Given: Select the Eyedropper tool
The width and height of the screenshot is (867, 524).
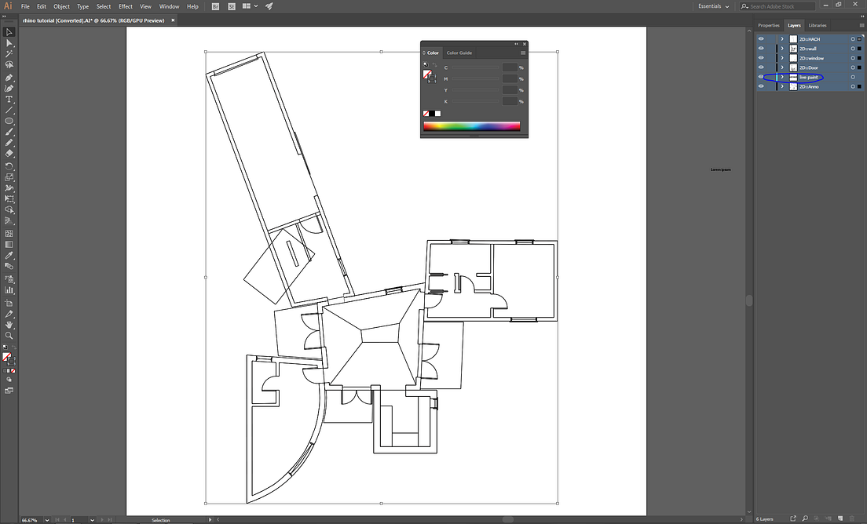Looking at the screenshot, I should click(9, 255).
